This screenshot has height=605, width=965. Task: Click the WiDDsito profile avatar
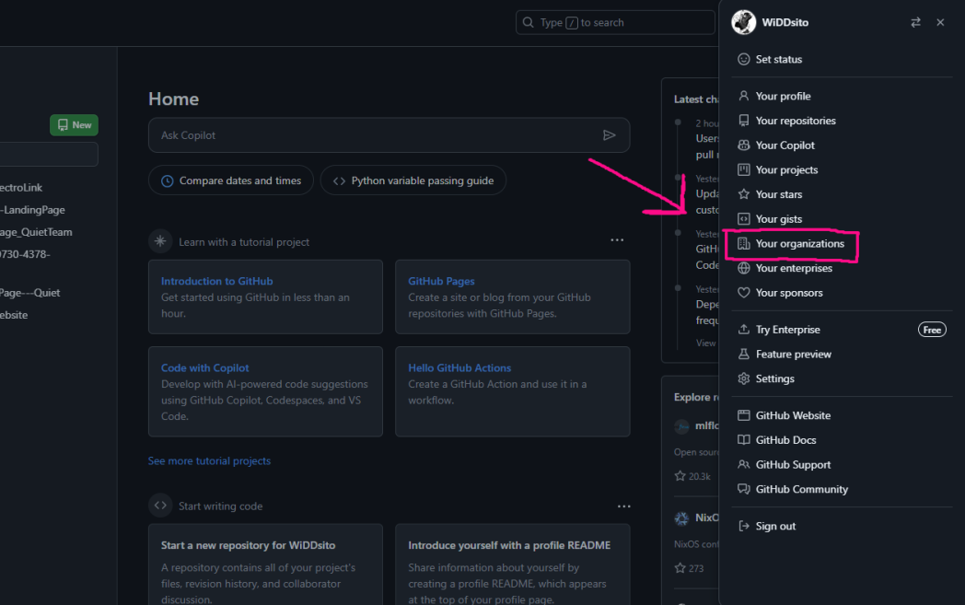tap(743, 22)
